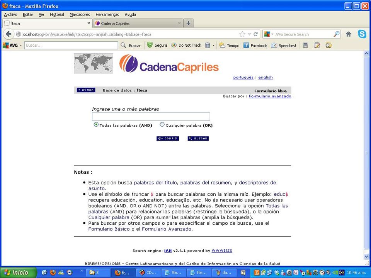This screenshot has width=371, height=278.
Task: Open the WWWISIS link in footer
Action: point(222,251)
